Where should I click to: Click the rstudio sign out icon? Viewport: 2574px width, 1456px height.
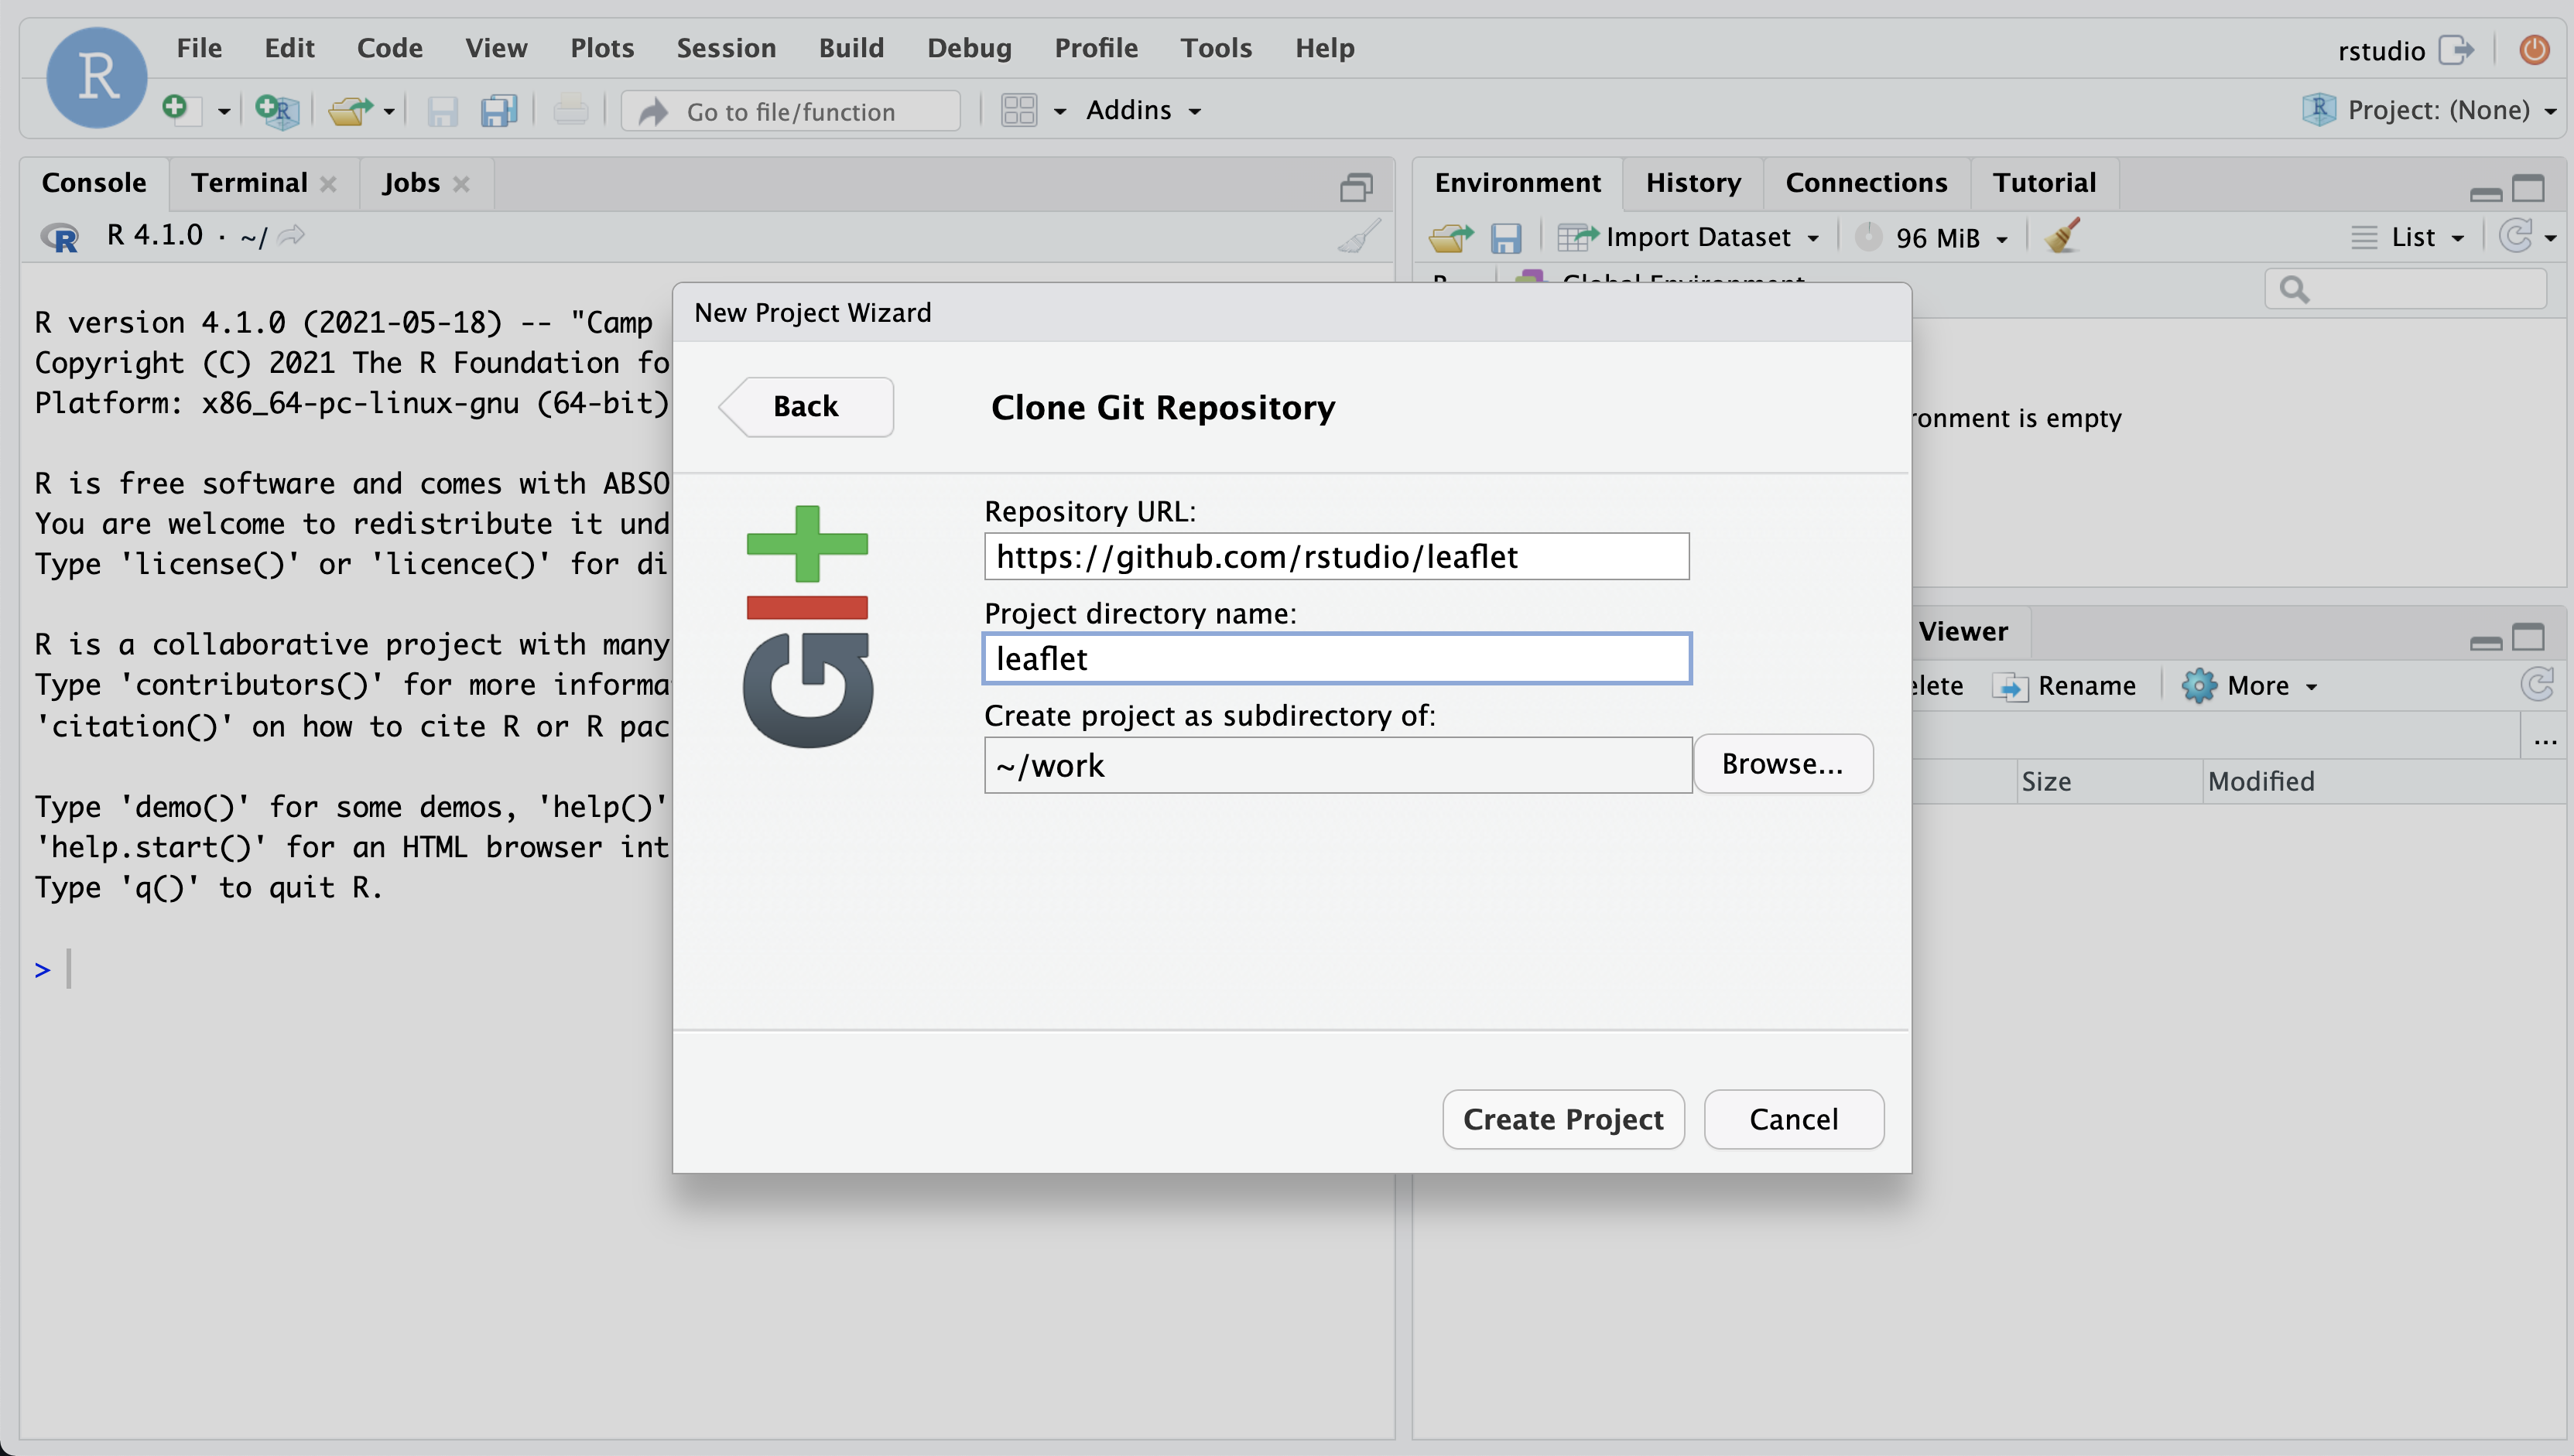click(2456, 49)
